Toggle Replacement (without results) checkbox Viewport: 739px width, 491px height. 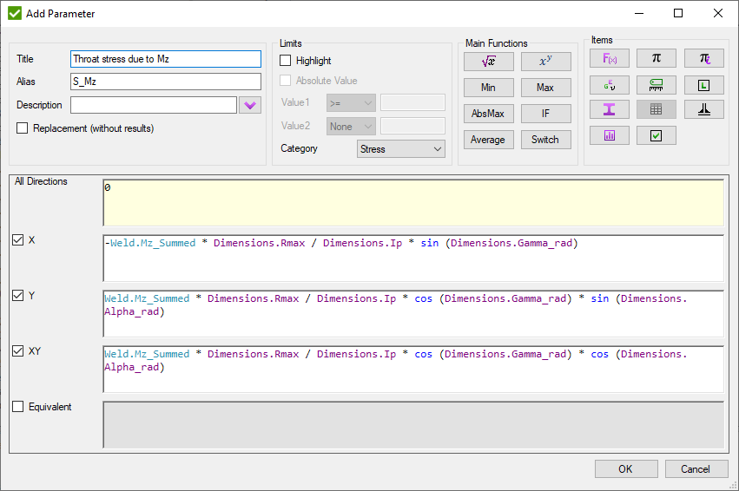pos(23,128)
